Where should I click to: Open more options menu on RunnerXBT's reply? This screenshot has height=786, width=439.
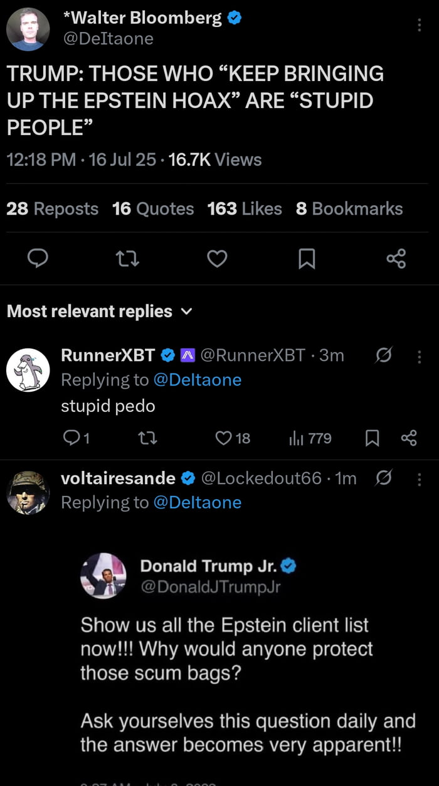tap(419, 356)
